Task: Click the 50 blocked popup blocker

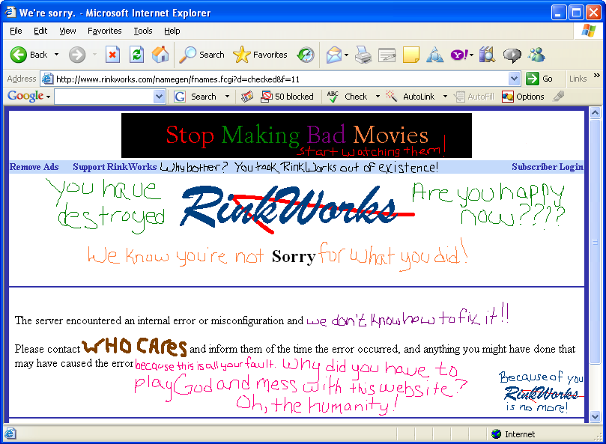Action: [287, 97]
